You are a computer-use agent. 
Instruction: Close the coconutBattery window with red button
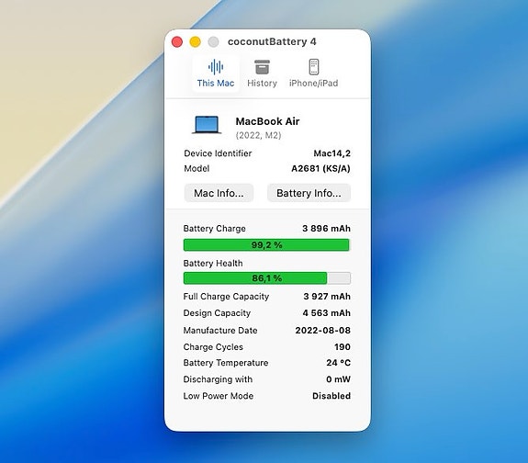(x=177, y=41)
